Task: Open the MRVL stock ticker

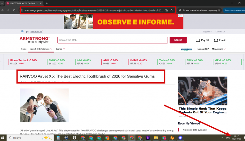Action: tap(222, 62)
